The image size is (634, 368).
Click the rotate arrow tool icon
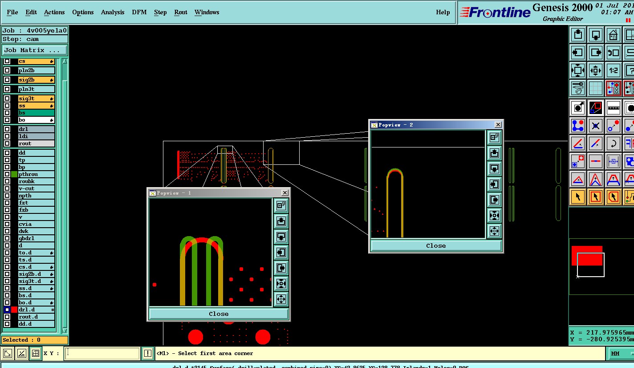614,143
